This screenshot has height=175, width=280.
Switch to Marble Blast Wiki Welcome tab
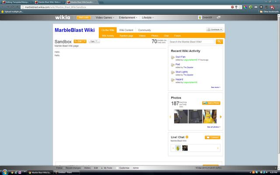coord(49,2)
